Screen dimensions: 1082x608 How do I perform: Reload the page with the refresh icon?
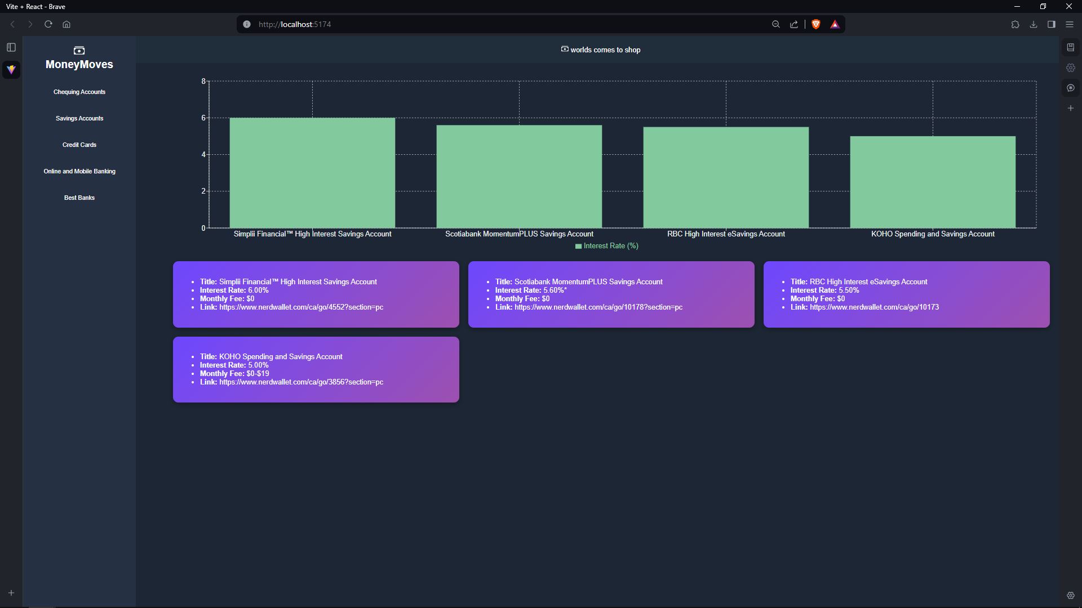click(48, 24)
